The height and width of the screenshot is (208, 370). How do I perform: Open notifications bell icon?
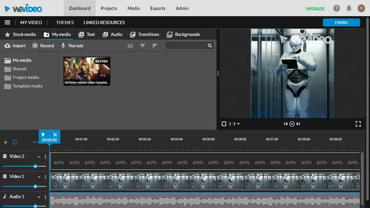349,8
